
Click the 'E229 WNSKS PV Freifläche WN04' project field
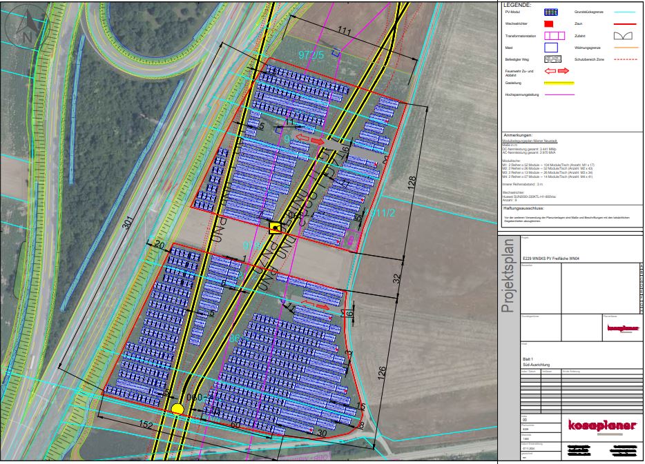pos(552,257)
